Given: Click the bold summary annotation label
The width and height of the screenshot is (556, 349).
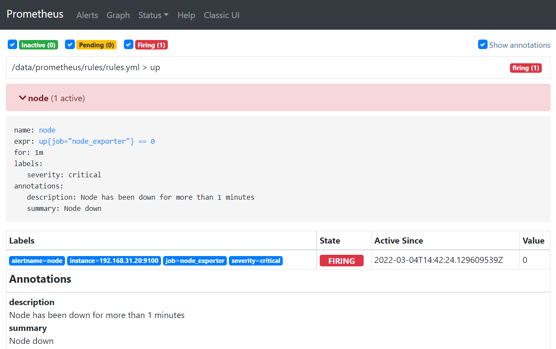Looking at the screenshot, I should pyautogui.click(x=28, y=328).
